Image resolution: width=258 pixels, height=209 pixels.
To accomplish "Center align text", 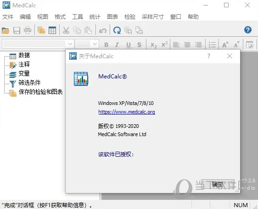I will (x=187, y=44).
